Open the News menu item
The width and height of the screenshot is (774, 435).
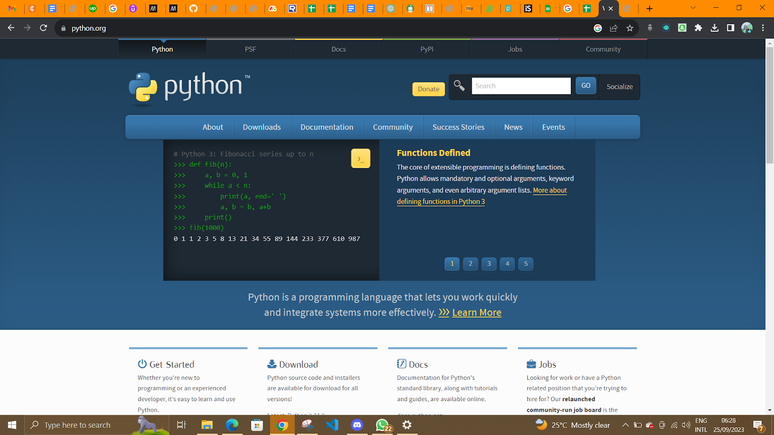[x=513, y=127]
